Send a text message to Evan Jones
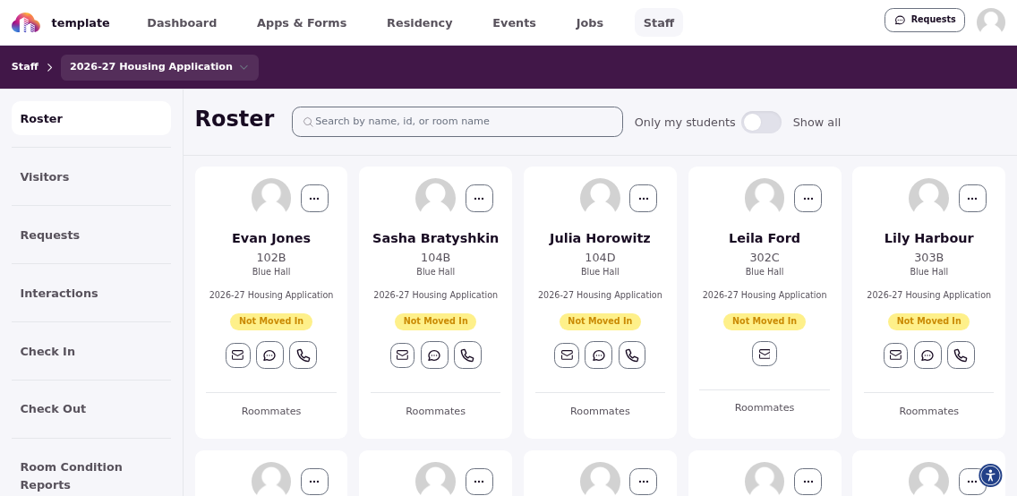Screen dimensions: 1017x496 pyautogui.click(x=269, y=355)
